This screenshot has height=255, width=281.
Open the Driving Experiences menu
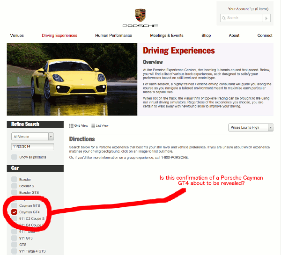[x=59, y=36]
